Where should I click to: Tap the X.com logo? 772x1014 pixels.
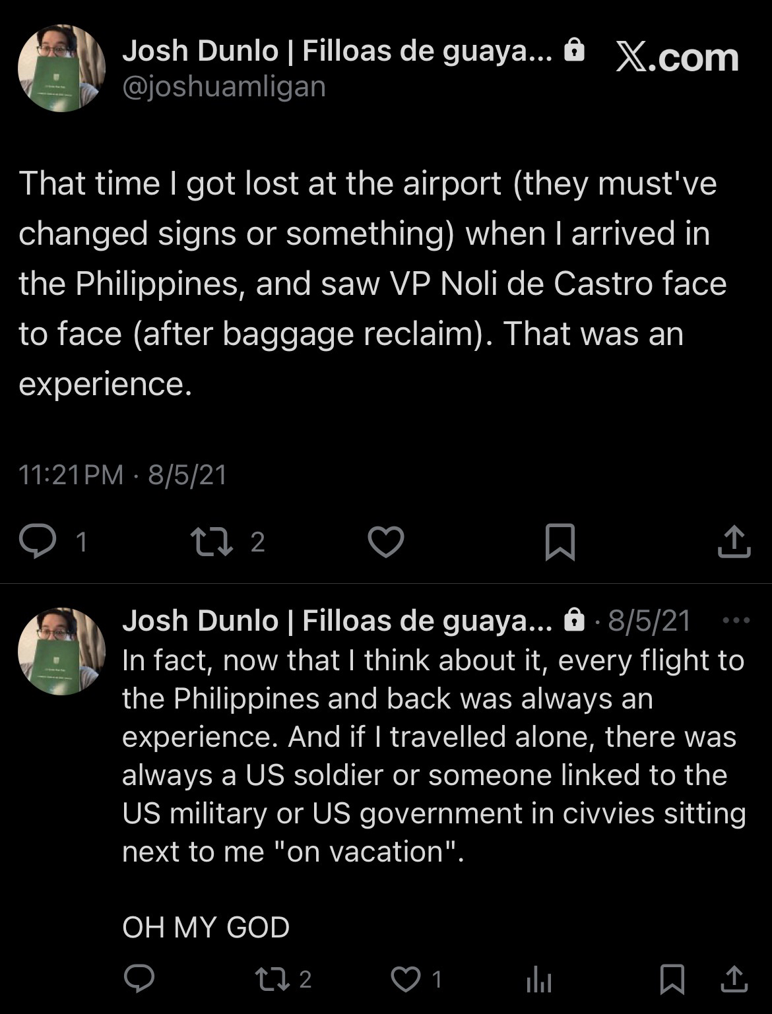pos(677,58)
